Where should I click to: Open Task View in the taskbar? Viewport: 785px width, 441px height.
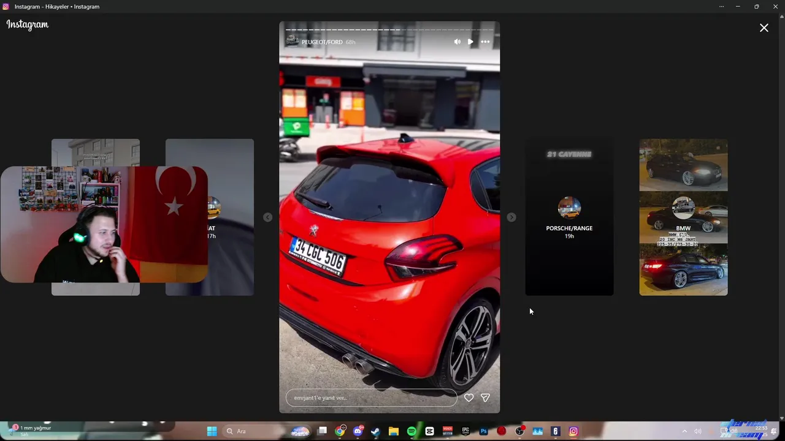point(322,431)
